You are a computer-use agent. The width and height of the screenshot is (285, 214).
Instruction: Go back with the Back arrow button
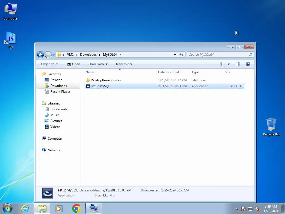pyautogui.click(x=40, y=55)
